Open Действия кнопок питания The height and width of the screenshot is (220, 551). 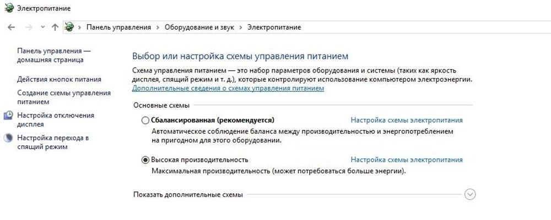pos(59,80)
